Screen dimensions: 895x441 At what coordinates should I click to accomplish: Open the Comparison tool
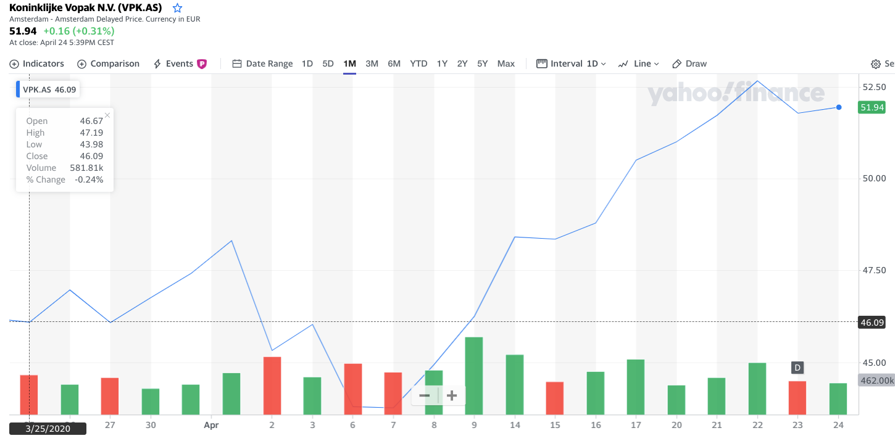(108, 64)
